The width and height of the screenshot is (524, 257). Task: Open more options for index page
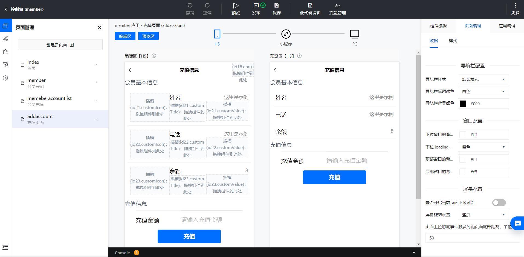[x=96, y=65]
